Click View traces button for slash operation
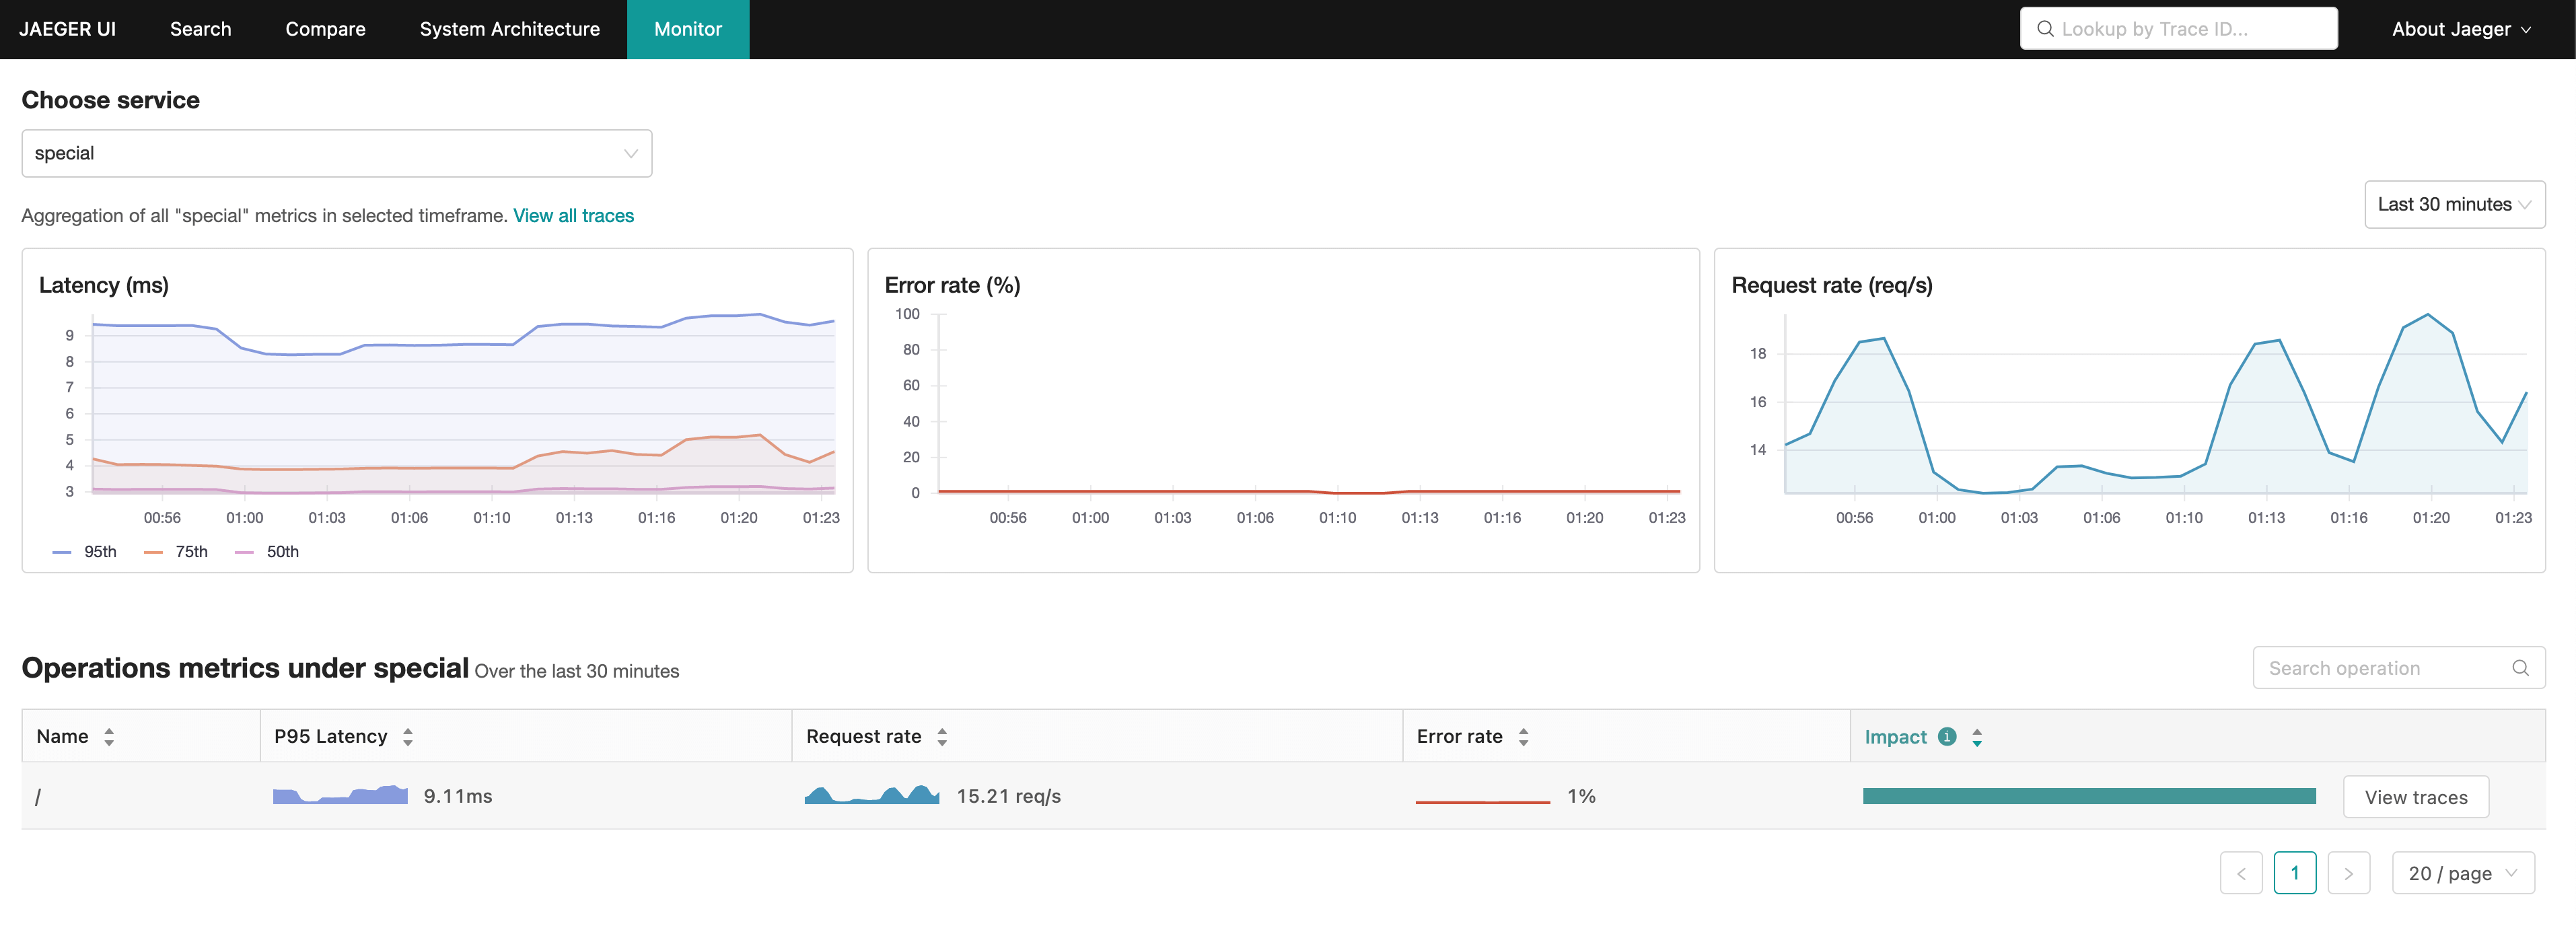Viewport: 2576px width, 934px height. point(2417,795)
